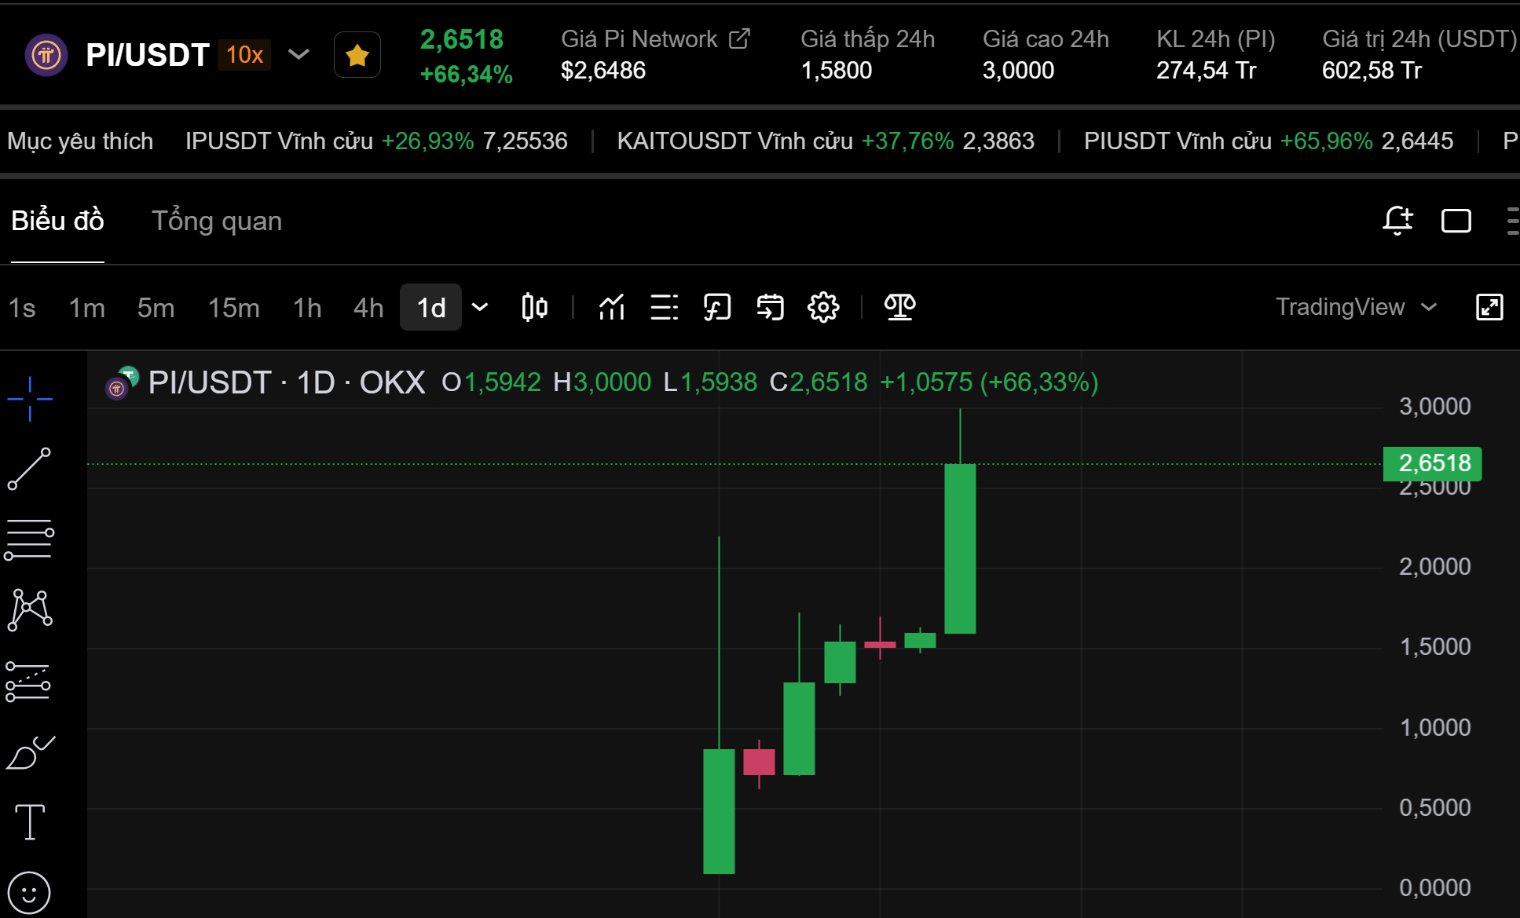This screenshot has width=1520, height=918.
Task: Click the +66,34% change figure in header
Action: tap(466, 75)
